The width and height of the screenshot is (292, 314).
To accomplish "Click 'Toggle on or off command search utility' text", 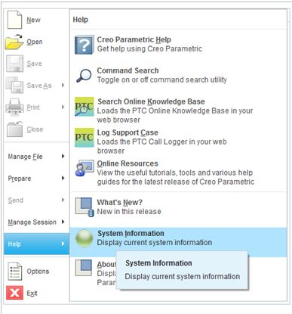I will pos(162,79).
